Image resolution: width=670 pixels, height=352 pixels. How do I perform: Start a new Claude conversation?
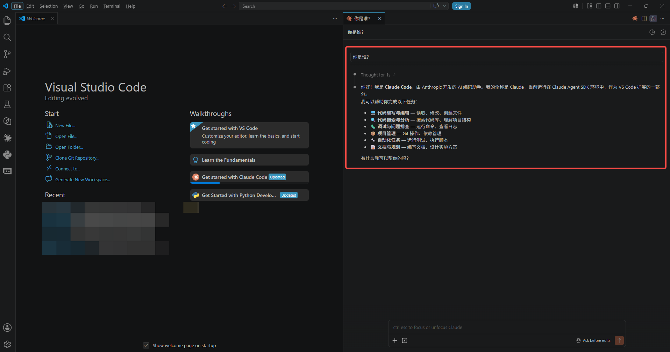pos(663,32)
